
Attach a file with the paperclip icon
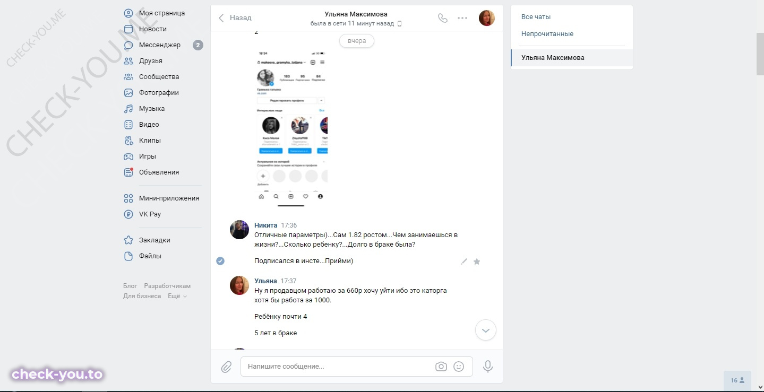point(226,367)
